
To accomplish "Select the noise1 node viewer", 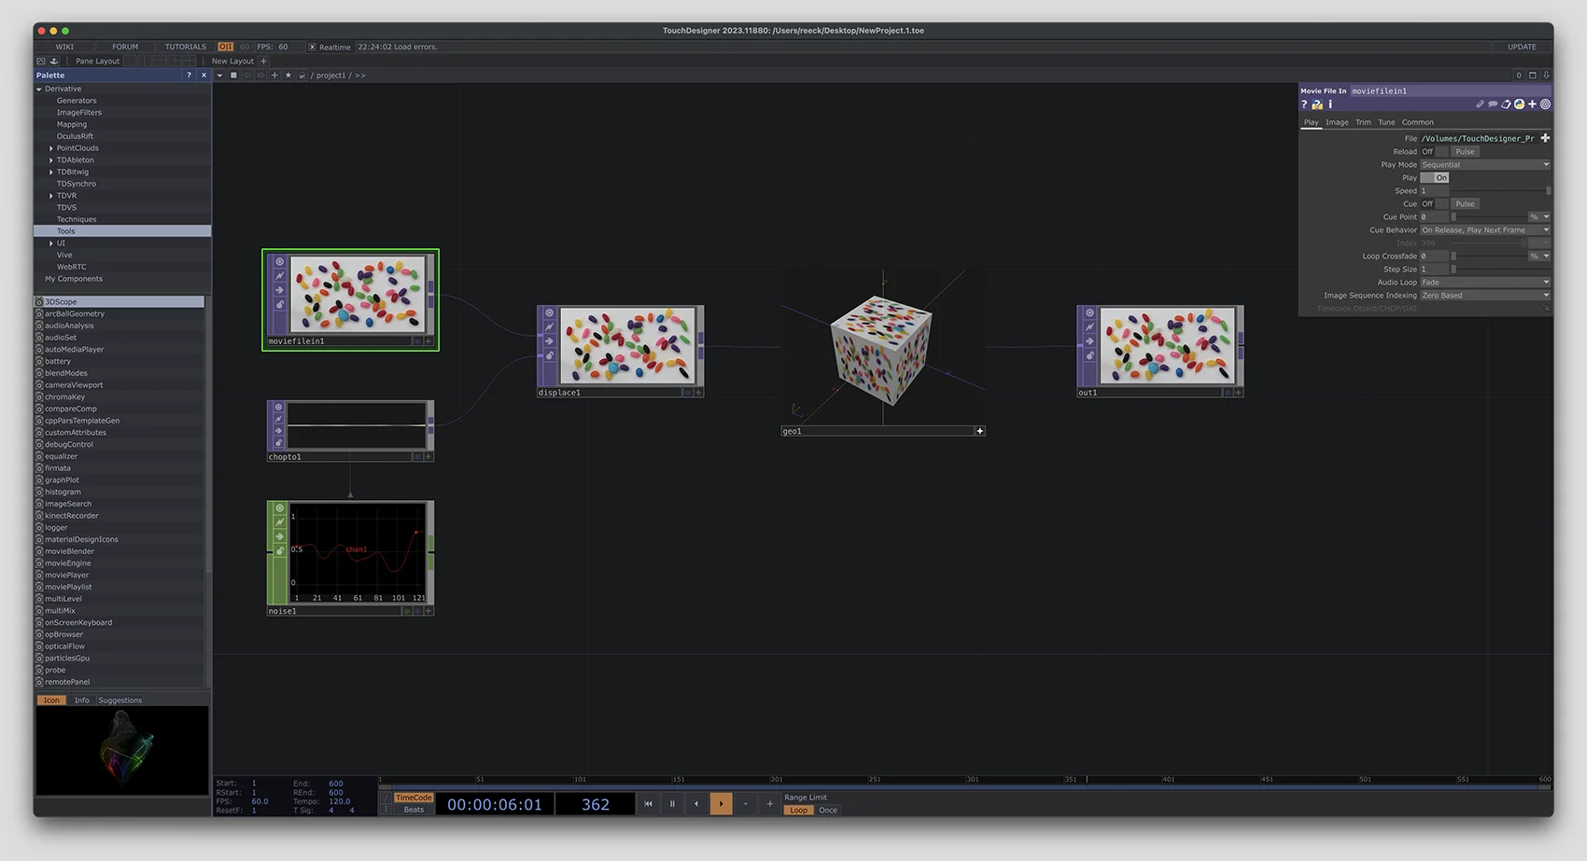I will pyautogui.click(x=358, y=551).
